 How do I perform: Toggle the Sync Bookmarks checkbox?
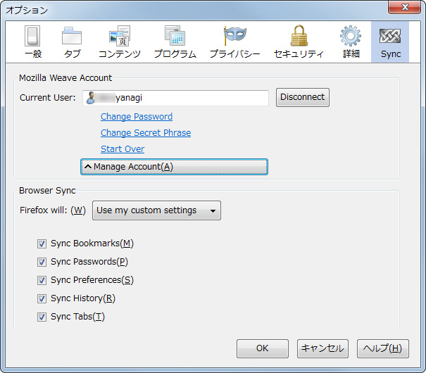point(42,244)
